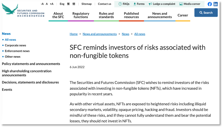This screenshot has height=128, width=223.
Task: Follow the Home breadcrumb link
Action: (x=74, y=34)
